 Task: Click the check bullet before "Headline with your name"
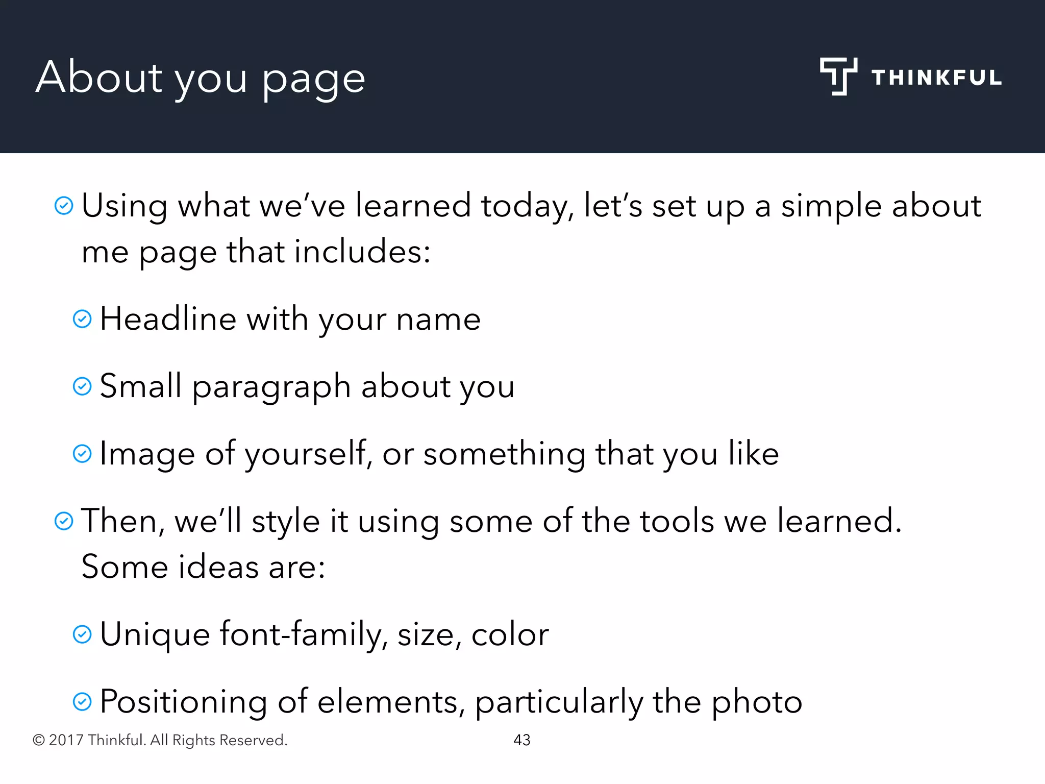click(82, 319)
